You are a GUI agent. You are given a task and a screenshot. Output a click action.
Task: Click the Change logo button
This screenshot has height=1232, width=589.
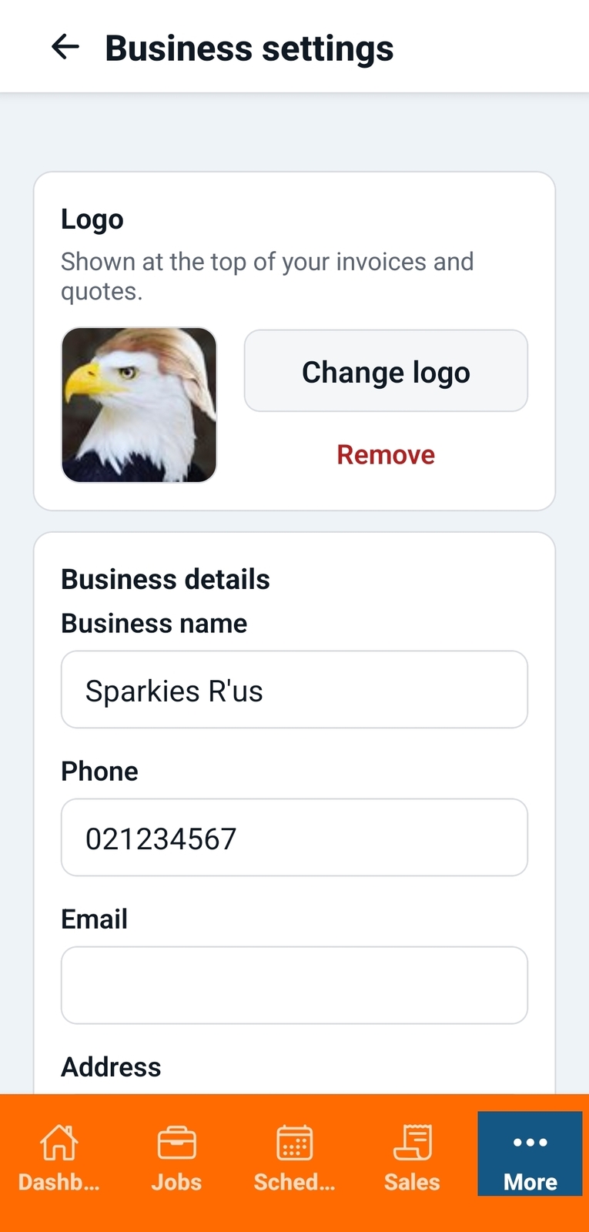point(386,371)
